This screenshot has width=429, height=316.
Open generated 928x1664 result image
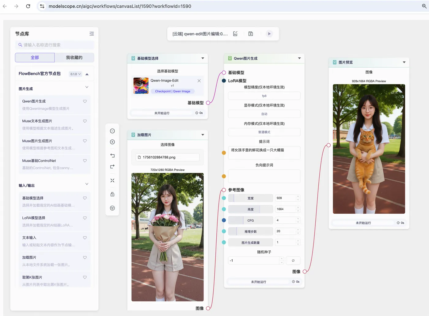369,149
